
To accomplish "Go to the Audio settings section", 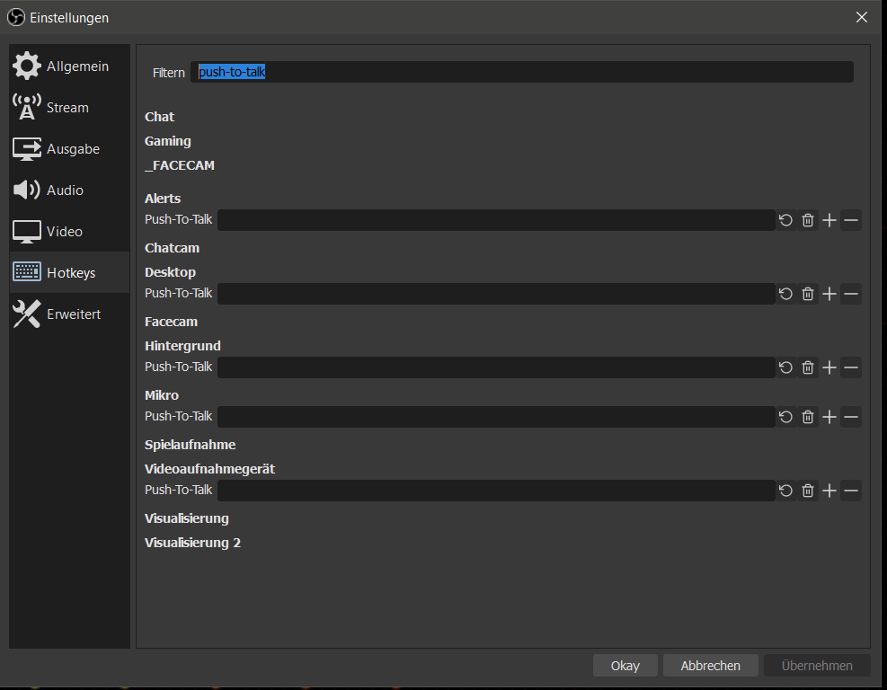I will 69,190.
